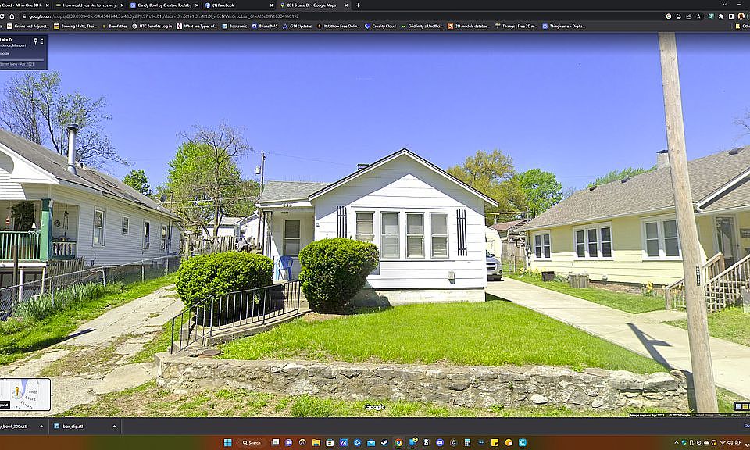Open Discord from the taskbar
Image resolution: width=750 pixels, height=450 pixels.
[x=440, y=443]
